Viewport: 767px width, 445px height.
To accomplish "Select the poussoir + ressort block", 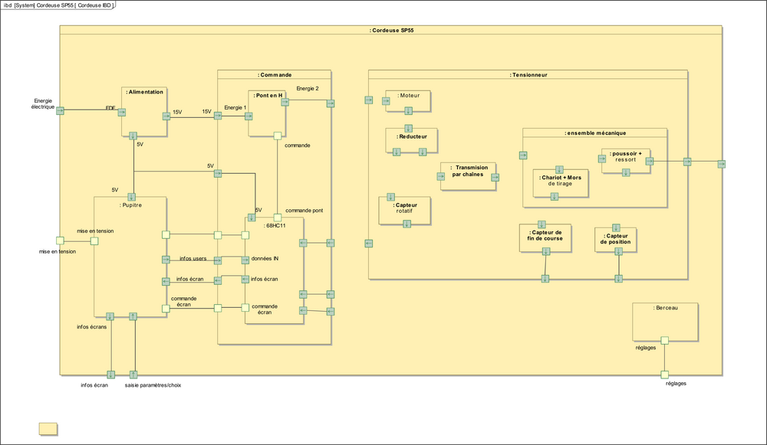I will 626,157.
